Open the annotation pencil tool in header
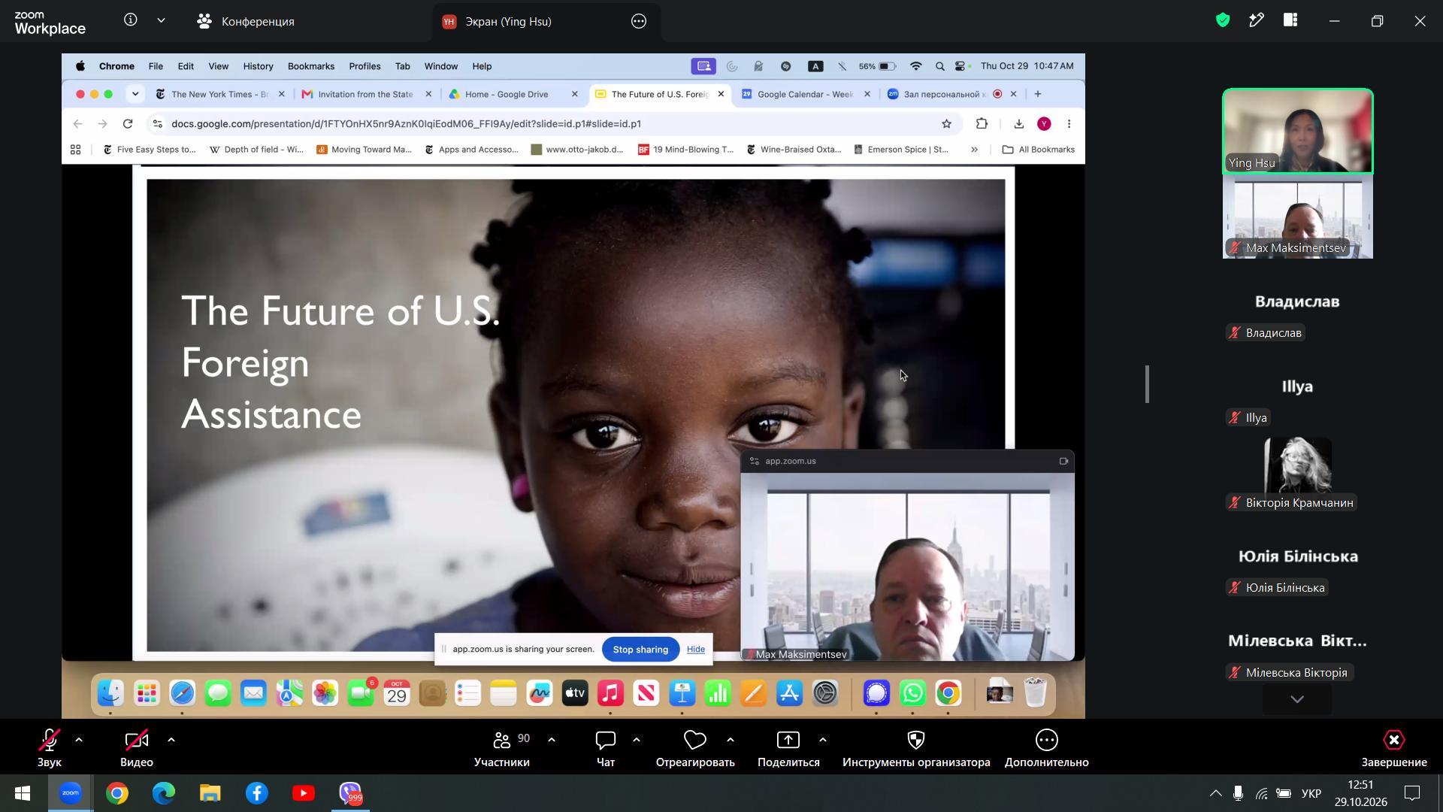Viewport: 1443px width, 812px height. click(x=1257, y=20)
